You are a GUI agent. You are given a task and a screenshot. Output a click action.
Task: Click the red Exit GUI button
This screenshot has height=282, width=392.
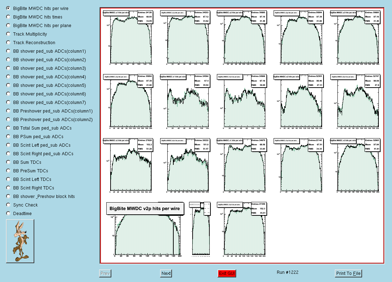click(x=227, y=273)
